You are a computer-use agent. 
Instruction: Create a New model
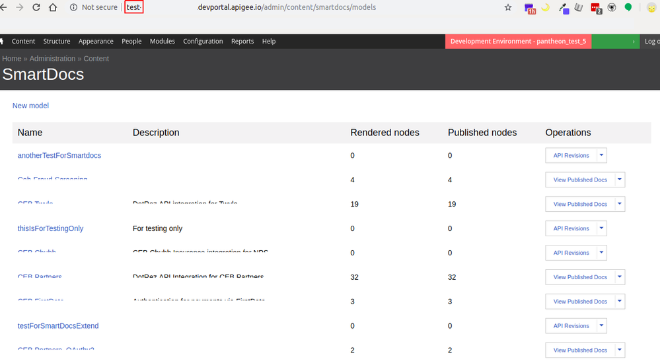click(x=30, y=106)
